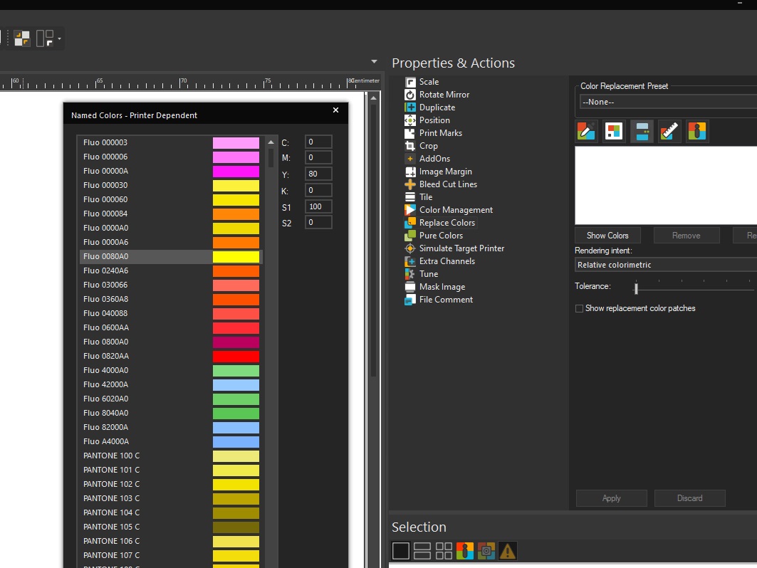
Task: Collapse the panel arrow left of Properties & Actions
Action: [374, 62]
